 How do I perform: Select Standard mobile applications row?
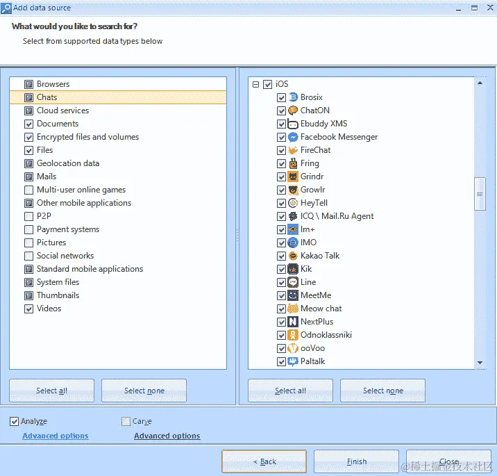click(118, 269)
